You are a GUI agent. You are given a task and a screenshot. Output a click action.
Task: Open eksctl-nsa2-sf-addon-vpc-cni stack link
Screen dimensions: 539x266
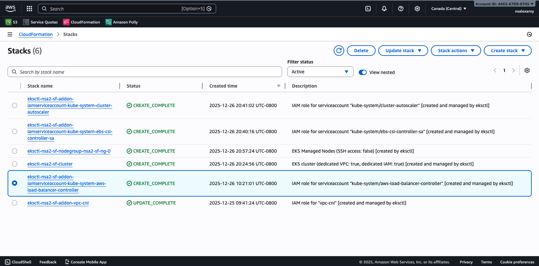[x=58, y=203]
